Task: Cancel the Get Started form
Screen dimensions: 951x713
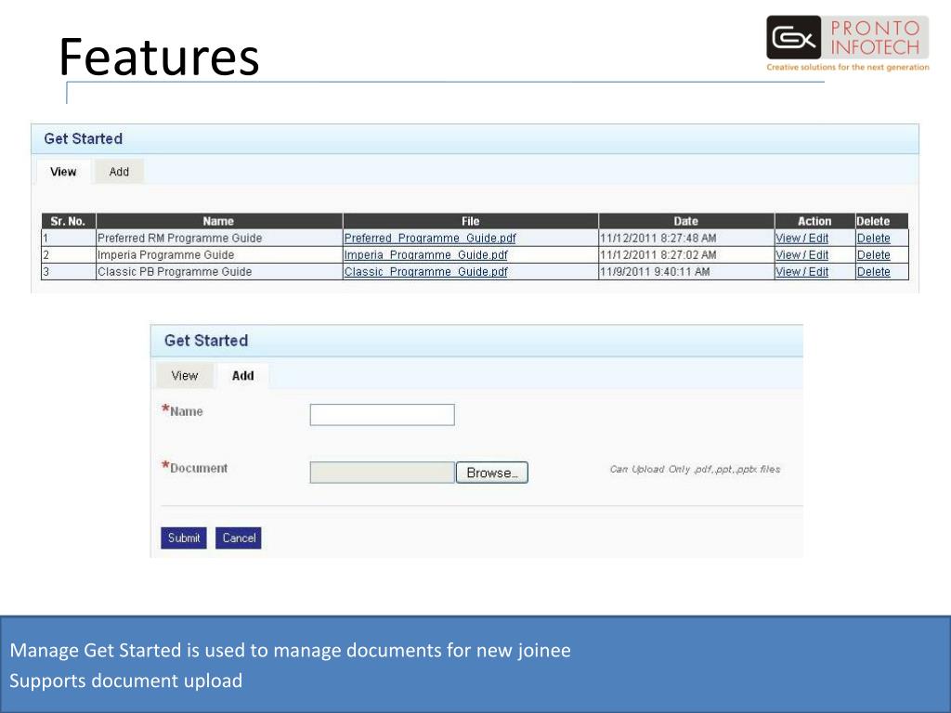Action: coord(239,538)
